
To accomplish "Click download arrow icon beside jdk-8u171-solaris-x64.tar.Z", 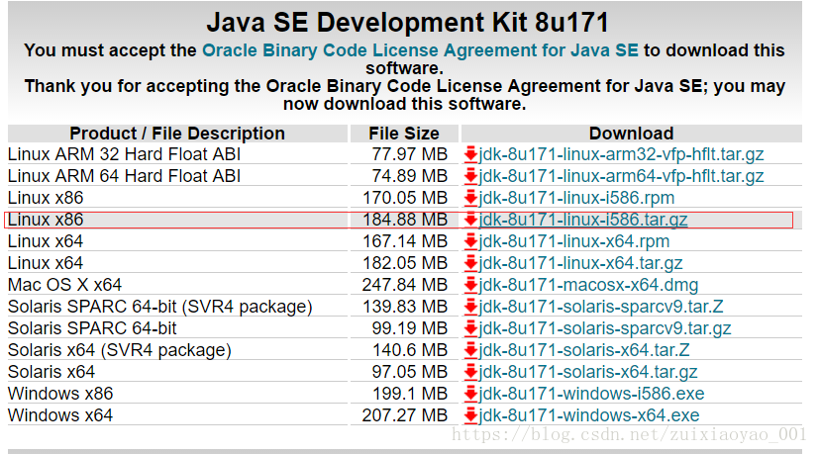I will click(x=470, y=350).
